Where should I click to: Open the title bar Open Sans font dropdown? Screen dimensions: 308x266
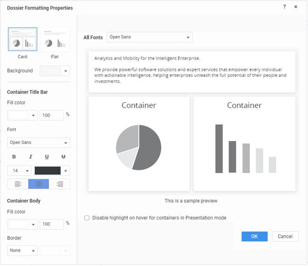click(x=39, y=143)
